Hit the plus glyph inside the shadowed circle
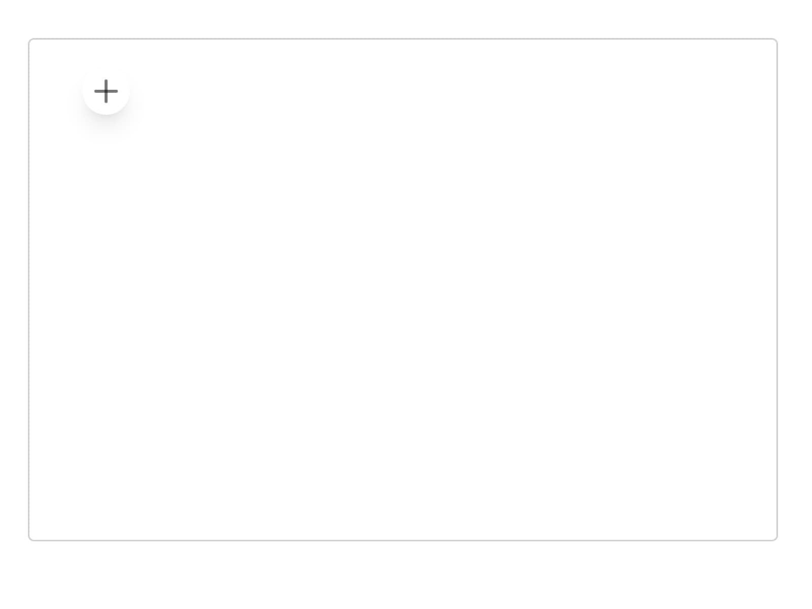 click(x=106, y=91)
